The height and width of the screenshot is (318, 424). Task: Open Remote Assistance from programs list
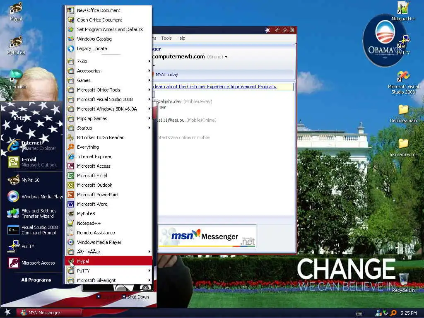109,233
